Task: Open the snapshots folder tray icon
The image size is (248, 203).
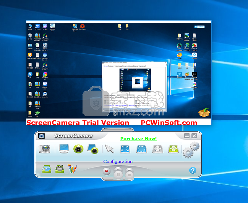Action: [x=47, y=169]
